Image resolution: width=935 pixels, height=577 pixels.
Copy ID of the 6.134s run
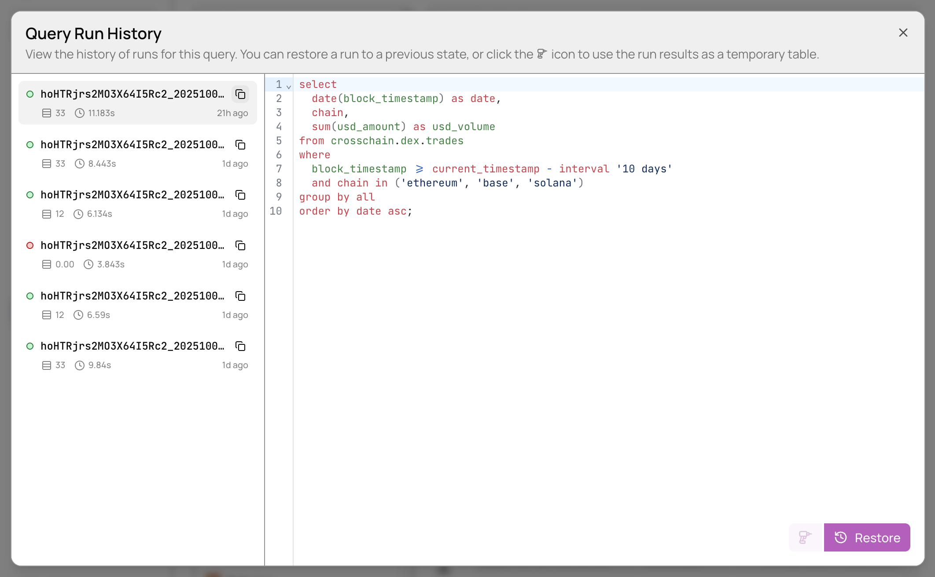(240, 195)
